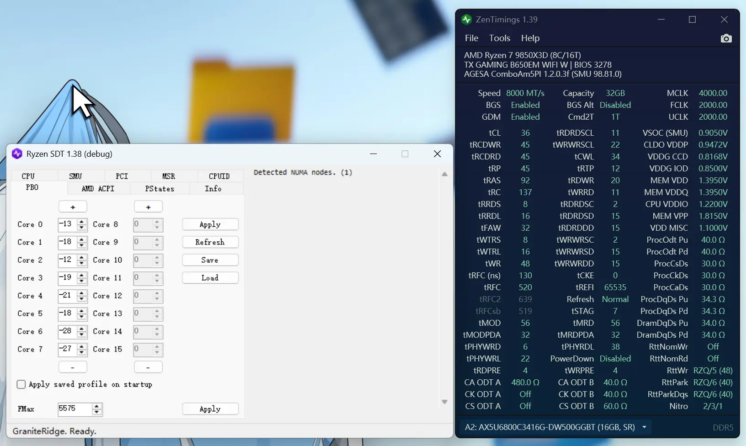Click the Core 6 offset spinner arrows

pyautogui.click(x=82, y=331)
